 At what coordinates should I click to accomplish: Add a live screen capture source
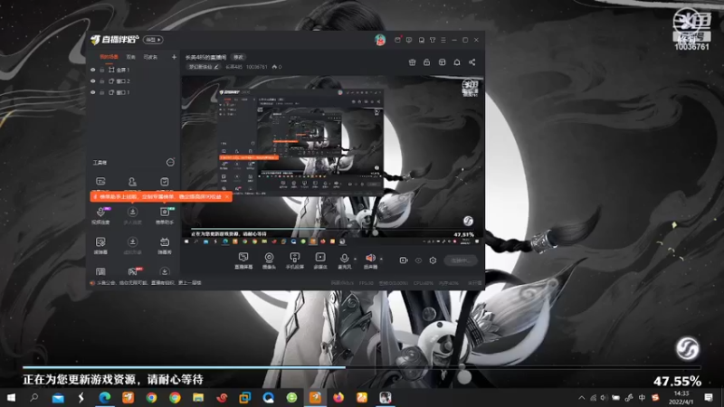tap(243, 260)
